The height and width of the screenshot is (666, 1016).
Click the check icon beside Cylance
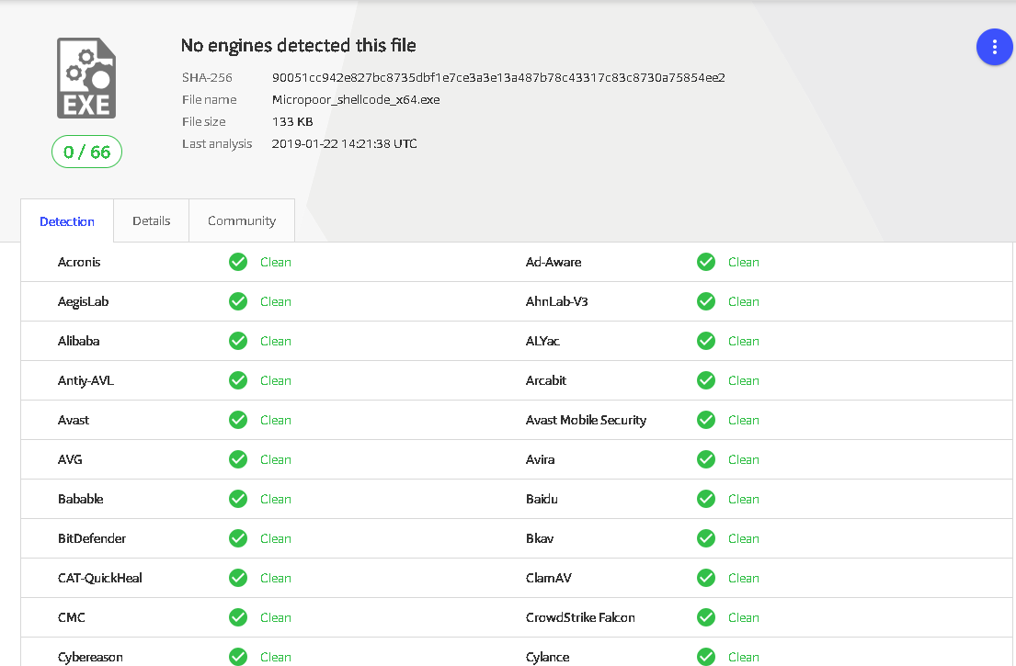coord(705,657)
